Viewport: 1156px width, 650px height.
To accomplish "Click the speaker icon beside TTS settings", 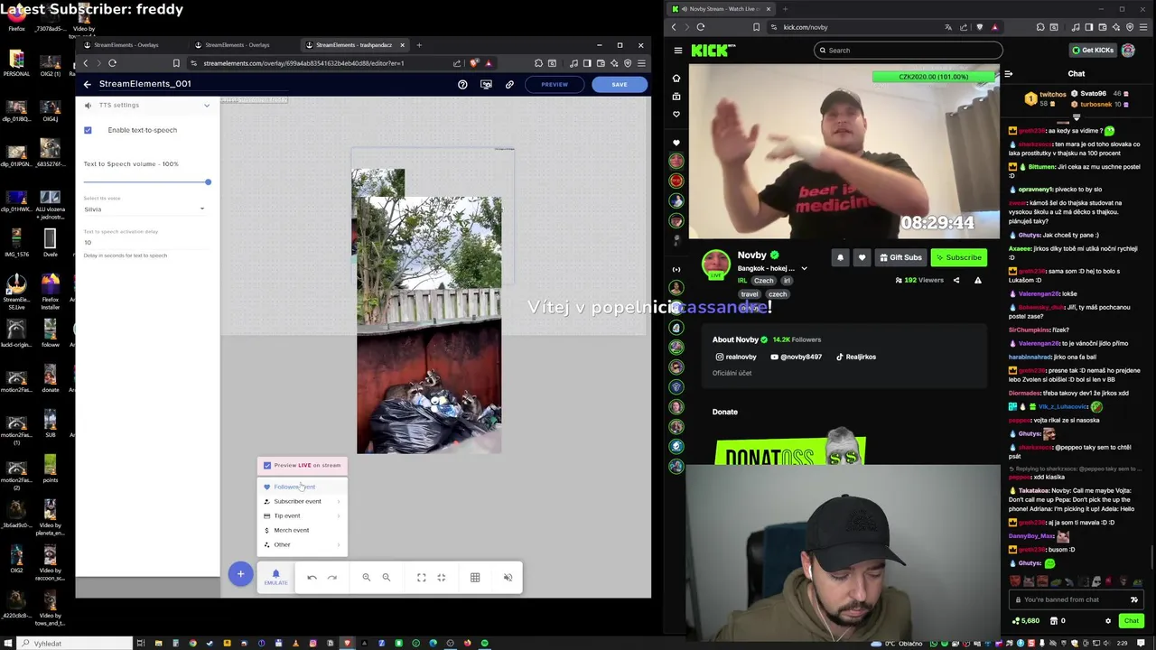I will [88, 106].
